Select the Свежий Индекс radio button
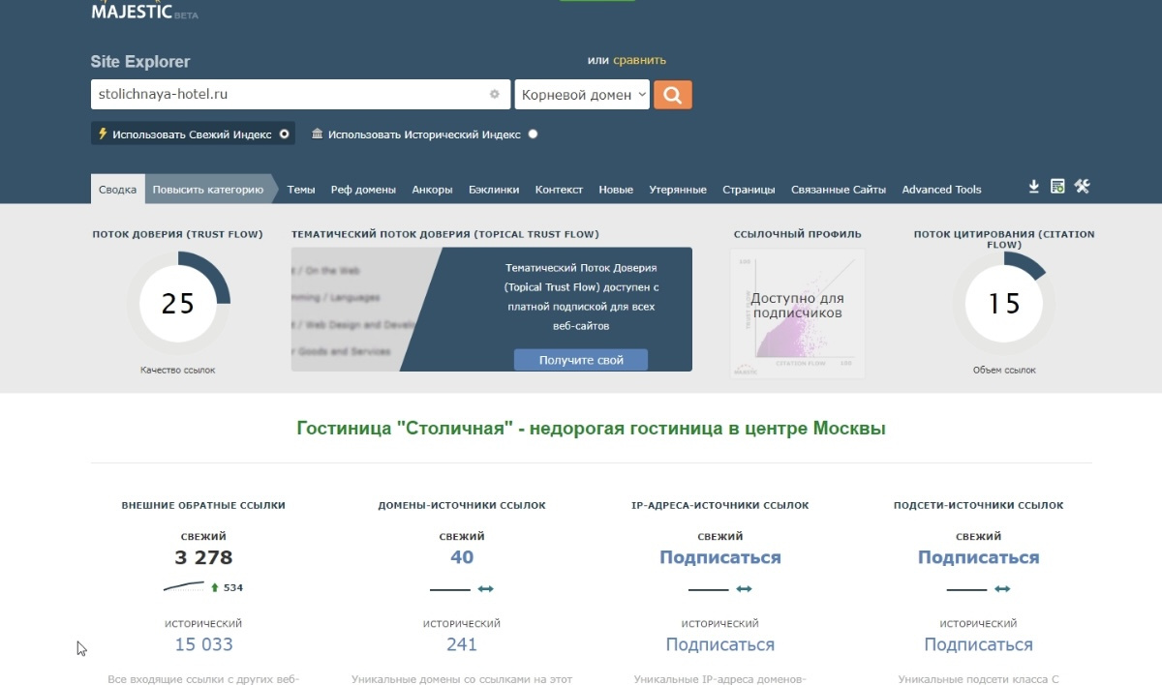 click(x=284, y=134)
